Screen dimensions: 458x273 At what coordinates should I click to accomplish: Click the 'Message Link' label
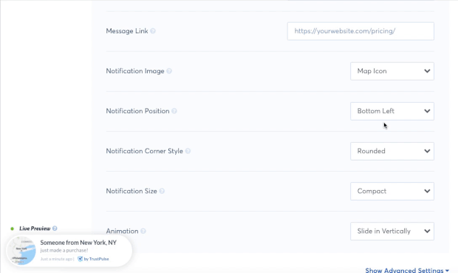(127, 31)
